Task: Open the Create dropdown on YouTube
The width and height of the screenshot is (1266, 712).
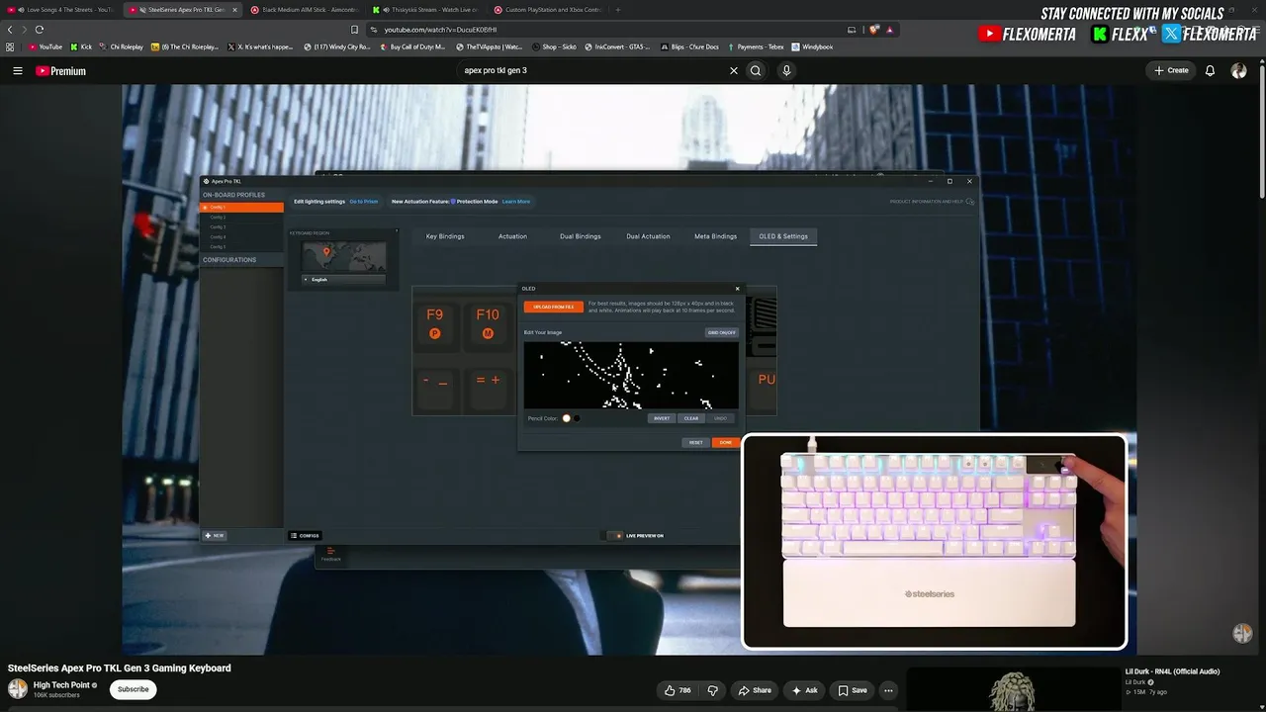Action: pyautogui.click(x=1171, y=71)
